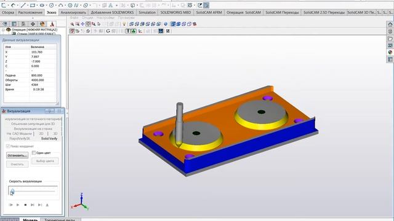The width and height of the screenshot is (394, 221).
Task: Open the Circle tool dropdown arrow
Action: coord(56,6)
